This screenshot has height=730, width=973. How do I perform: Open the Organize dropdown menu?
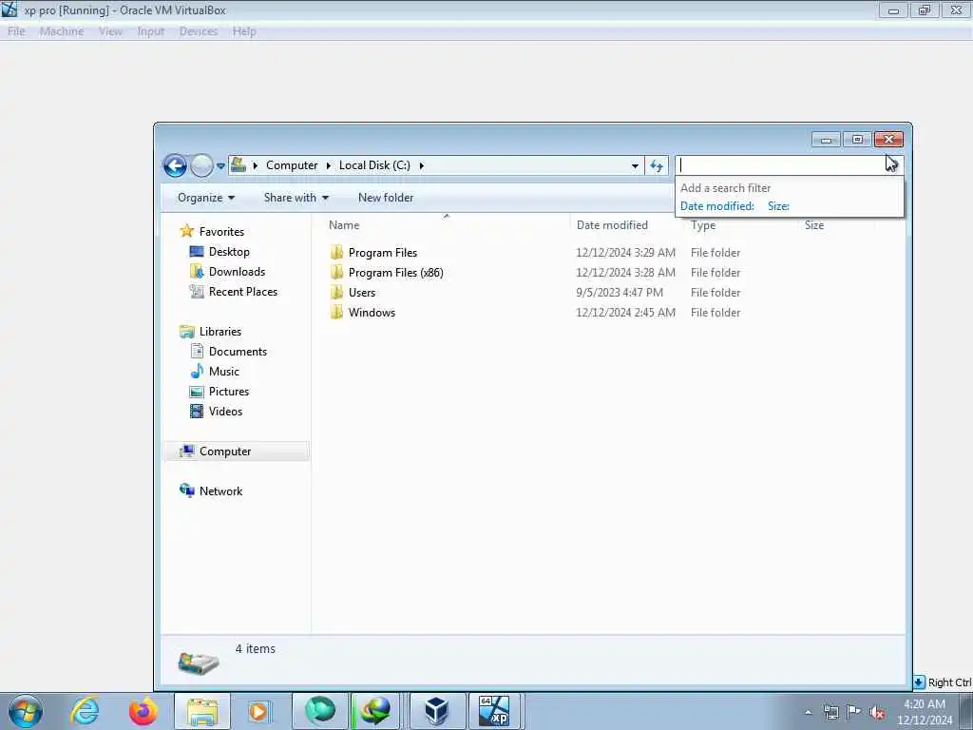[206, 198]
